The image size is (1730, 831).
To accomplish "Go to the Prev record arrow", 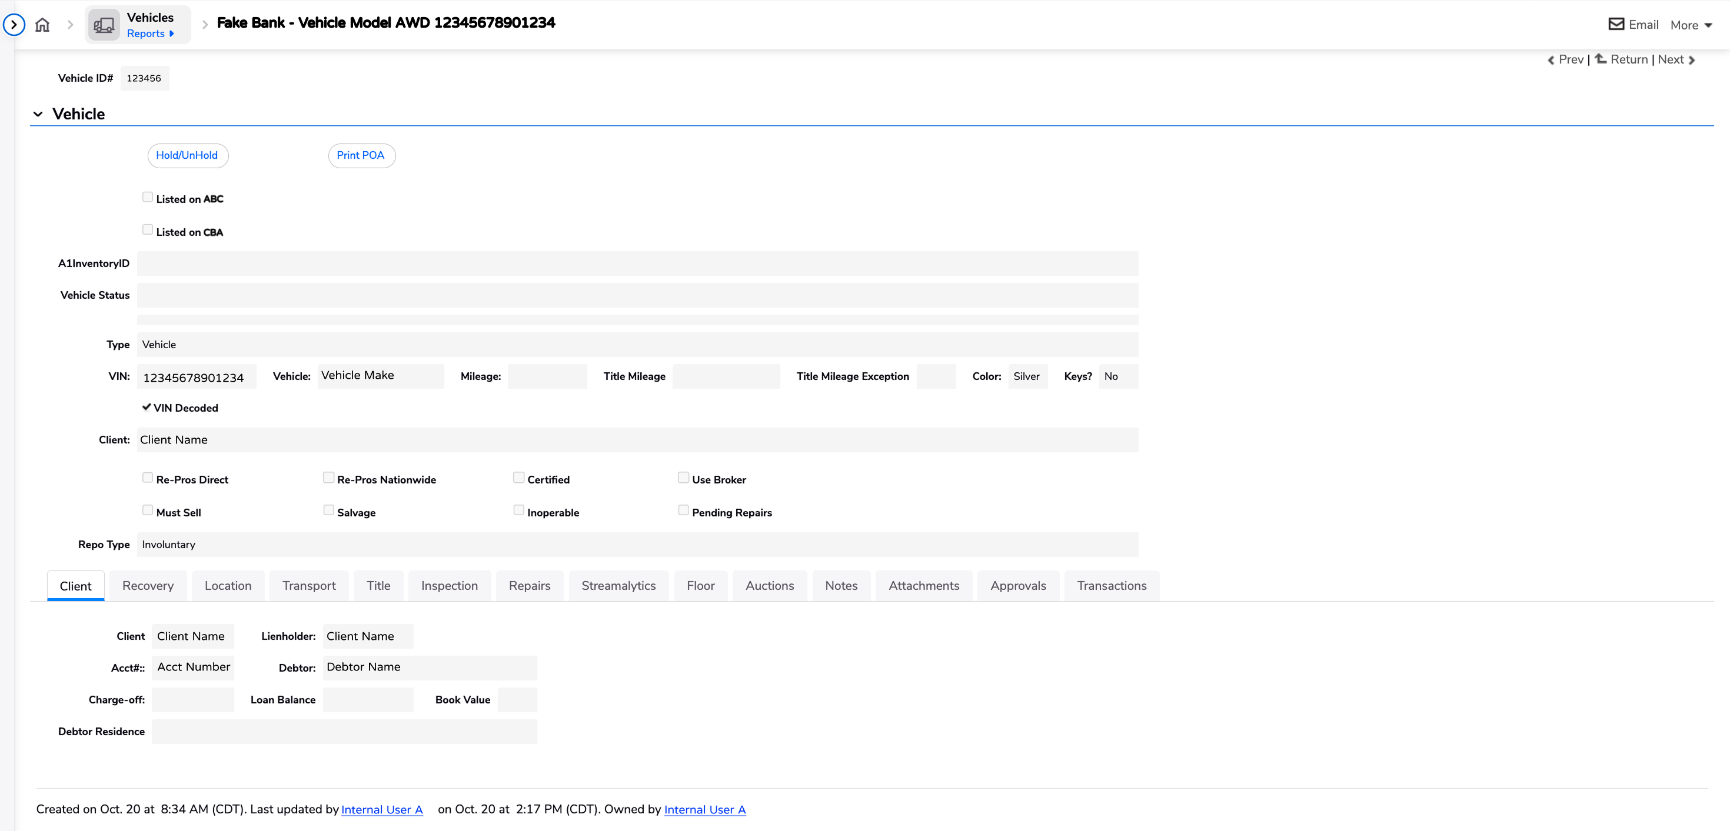I will pos(1551,60).
